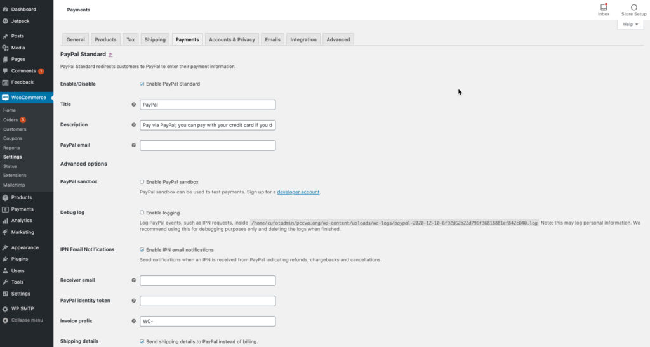Open the developer account link
This screenshot has width=650, height=347.
(298, 192)
